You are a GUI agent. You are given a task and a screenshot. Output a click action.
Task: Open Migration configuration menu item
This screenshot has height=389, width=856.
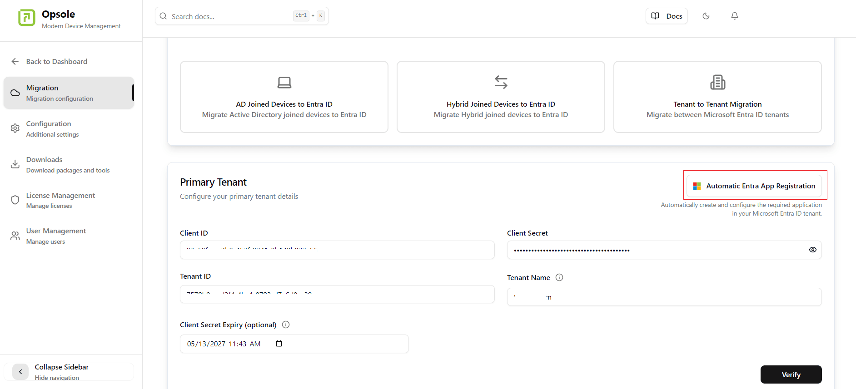pyautogui.click(x=69, y=93)
